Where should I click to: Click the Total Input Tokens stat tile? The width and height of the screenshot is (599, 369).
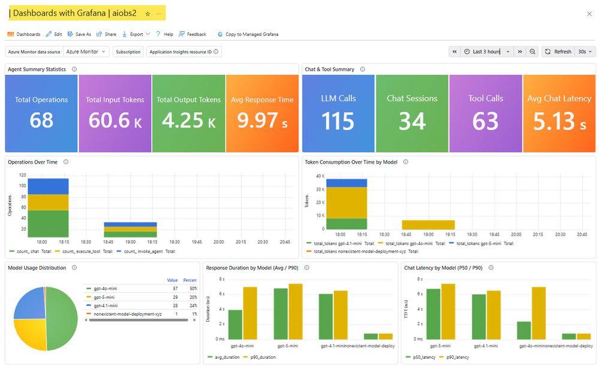[115, 114]
